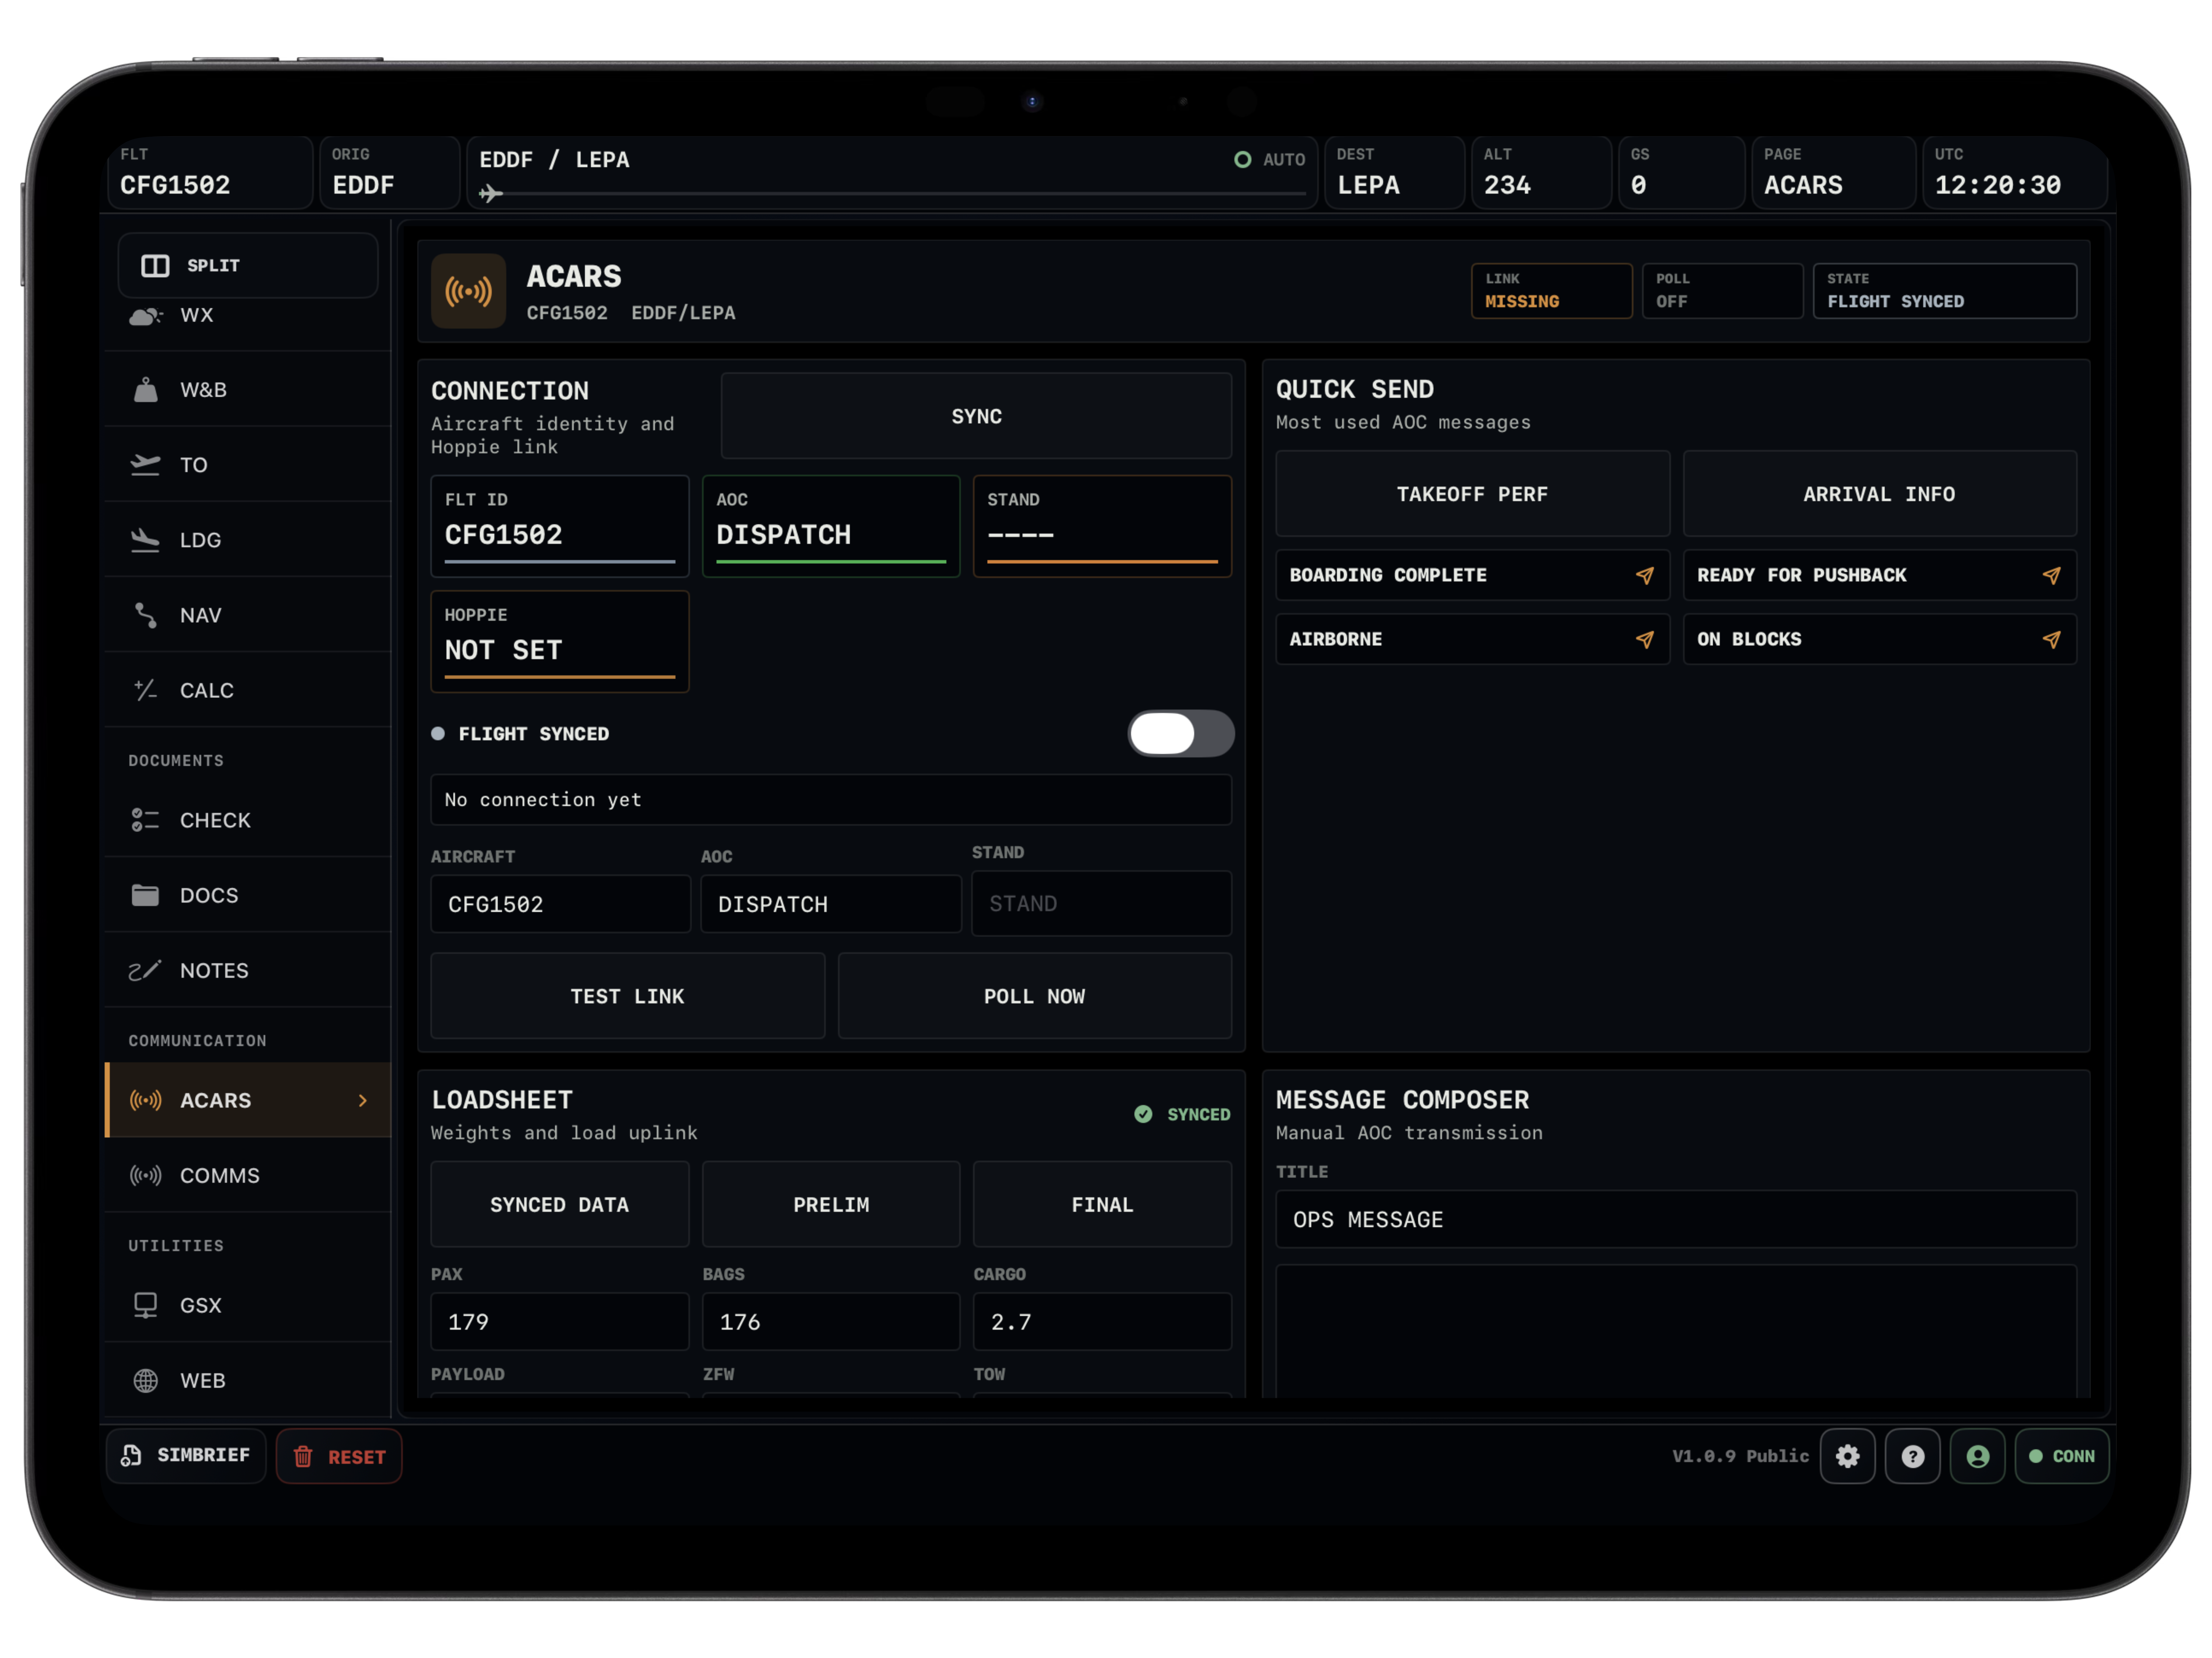The width and height of the screenshot is (2212, 1658).
Task: Open the WX weather page icon
Action: tap(146, 316)
